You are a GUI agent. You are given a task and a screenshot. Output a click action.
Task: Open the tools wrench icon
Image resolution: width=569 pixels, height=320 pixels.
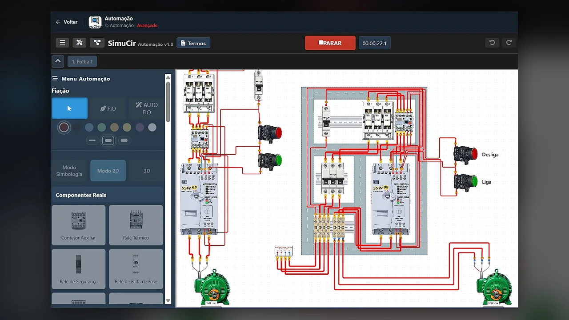(x=80, y=43)
